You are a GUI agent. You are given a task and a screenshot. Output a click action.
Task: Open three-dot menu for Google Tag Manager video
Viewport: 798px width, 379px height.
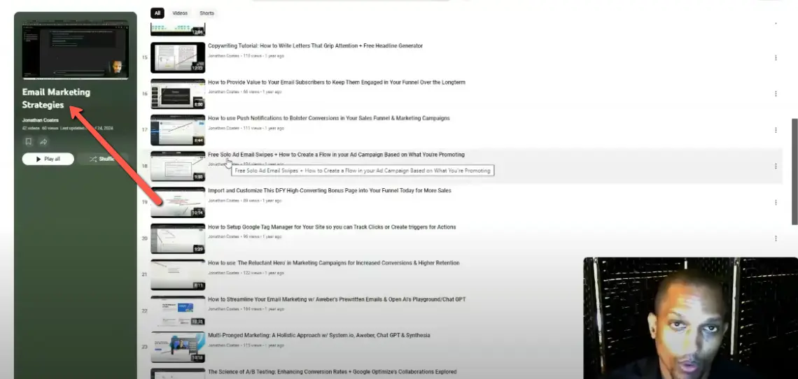tap(776, 238)
